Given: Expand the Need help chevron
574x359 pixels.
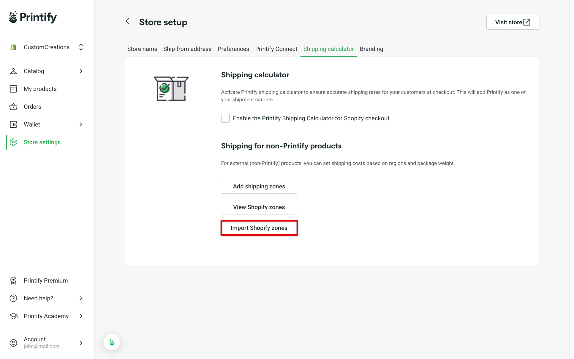Looking at the screenshot, I should [81, 298].
